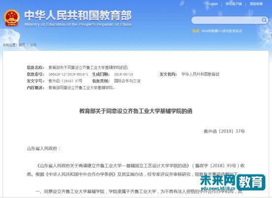Click the 信息索引 index number 360A20-12-2019-0010-1

pyautogui.click(x=68, y=74)
